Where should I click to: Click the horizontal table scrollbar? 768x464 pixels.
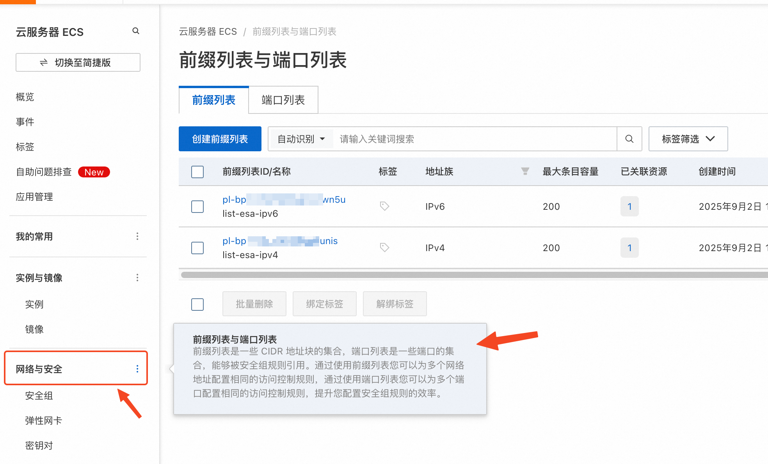468,275
